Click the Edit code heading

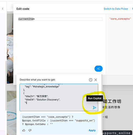tap(23, 9)
